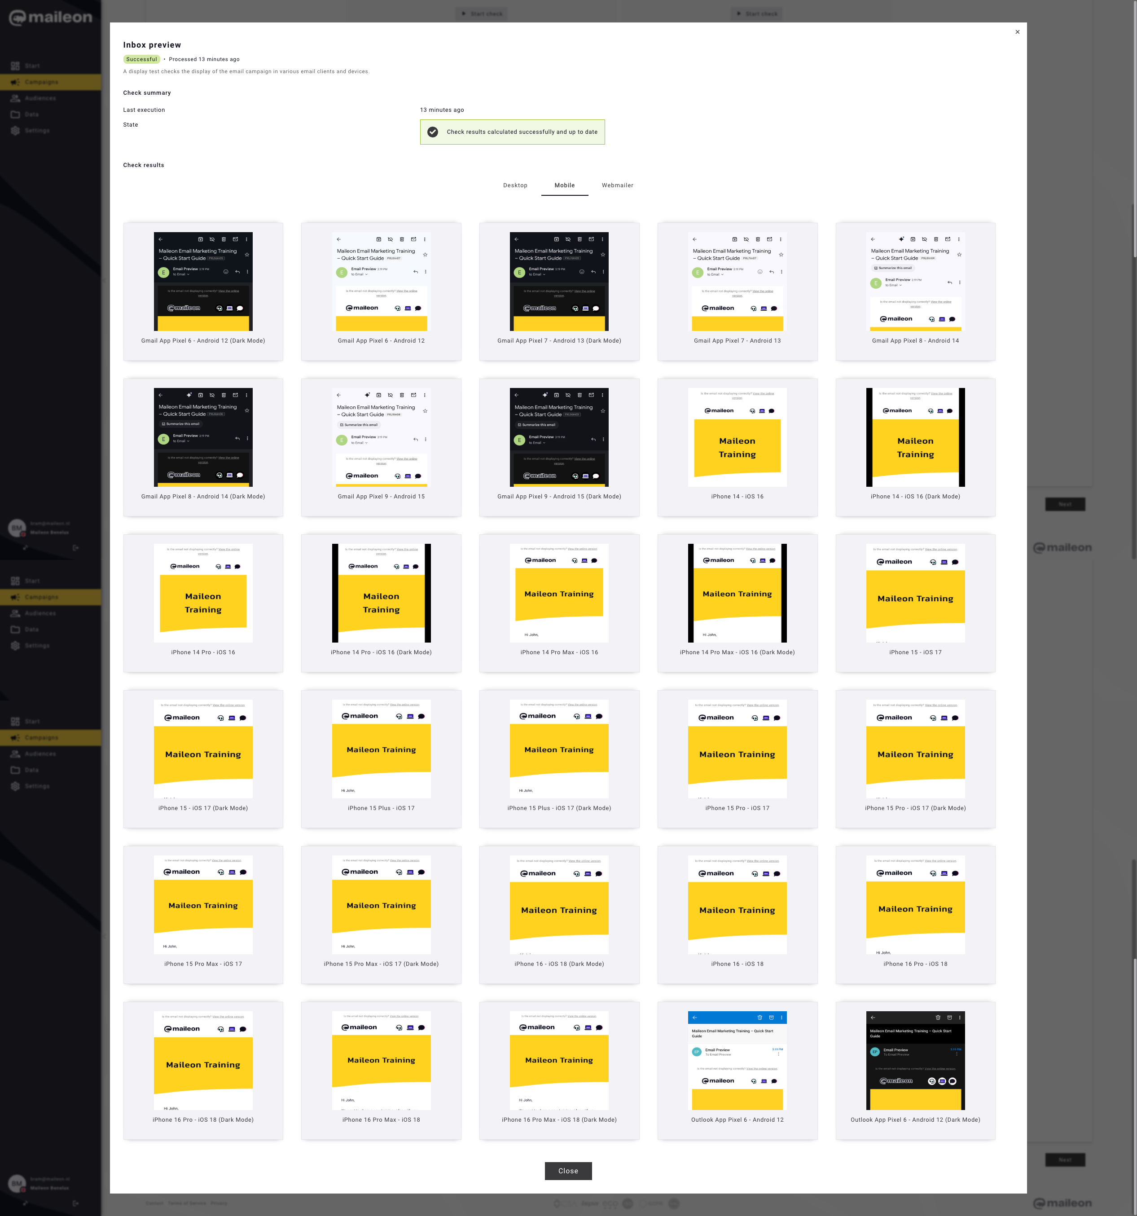The height and width of the screenshot is (1216, 1137).
Task: Open Gmail App Pixel 6 Android 12 Dark Mode preview
Action: click(203, 282)
